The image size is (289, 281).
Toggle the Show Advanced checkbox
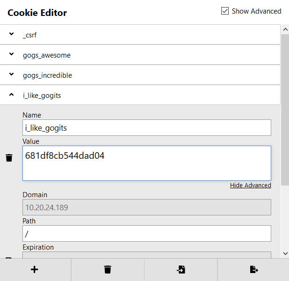pos(225,11)
